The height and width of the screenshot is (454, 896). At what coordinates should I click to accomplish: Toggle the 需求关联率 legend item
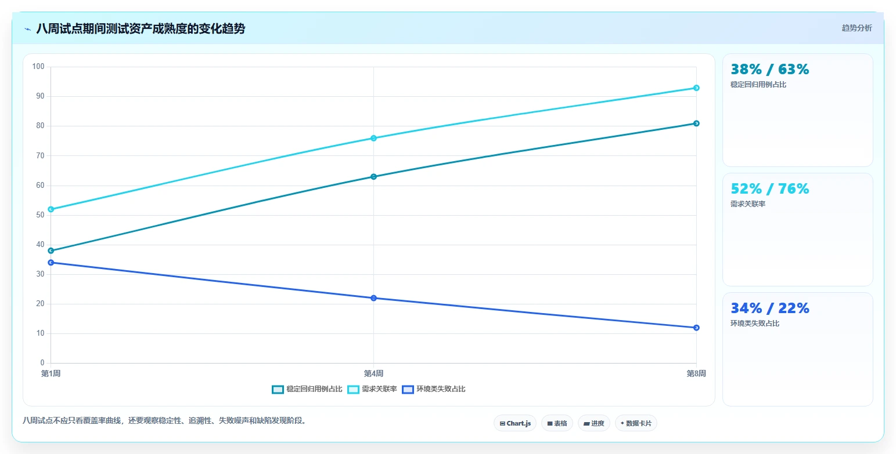(372, 389)
